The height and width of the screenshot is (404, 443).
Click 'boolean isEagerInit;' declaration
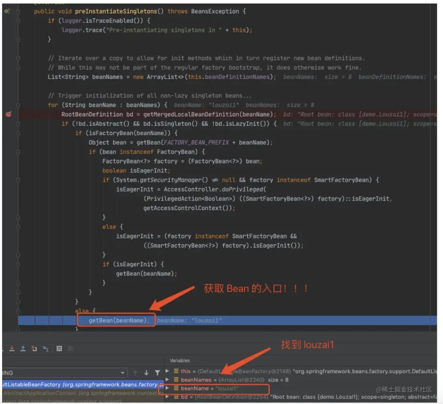point(136,170)
